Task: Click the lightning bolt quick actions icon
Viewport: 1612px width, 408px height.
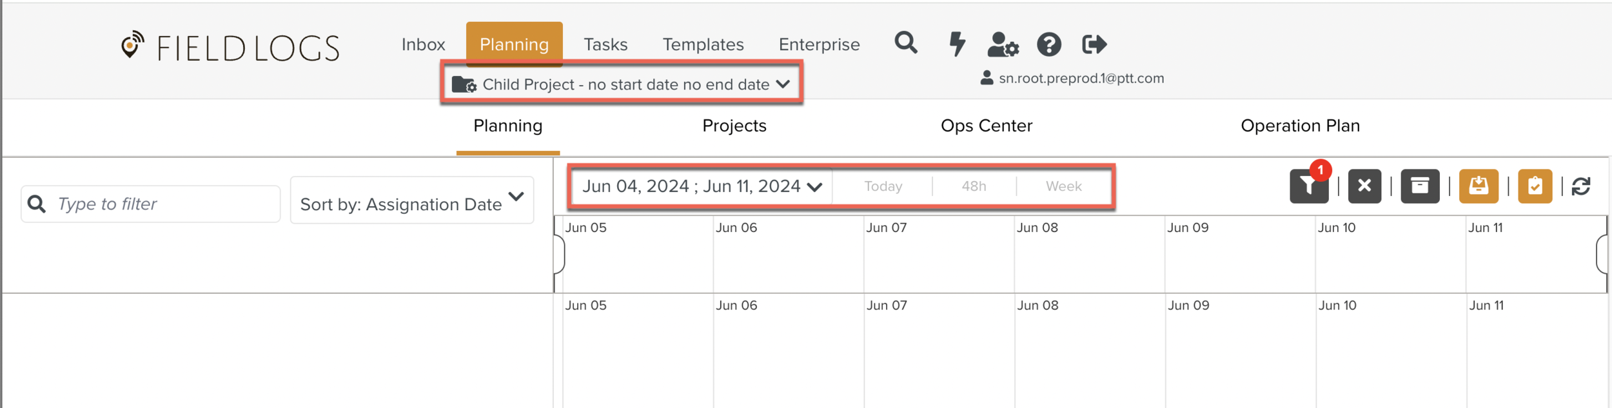Action: point(958,44)
